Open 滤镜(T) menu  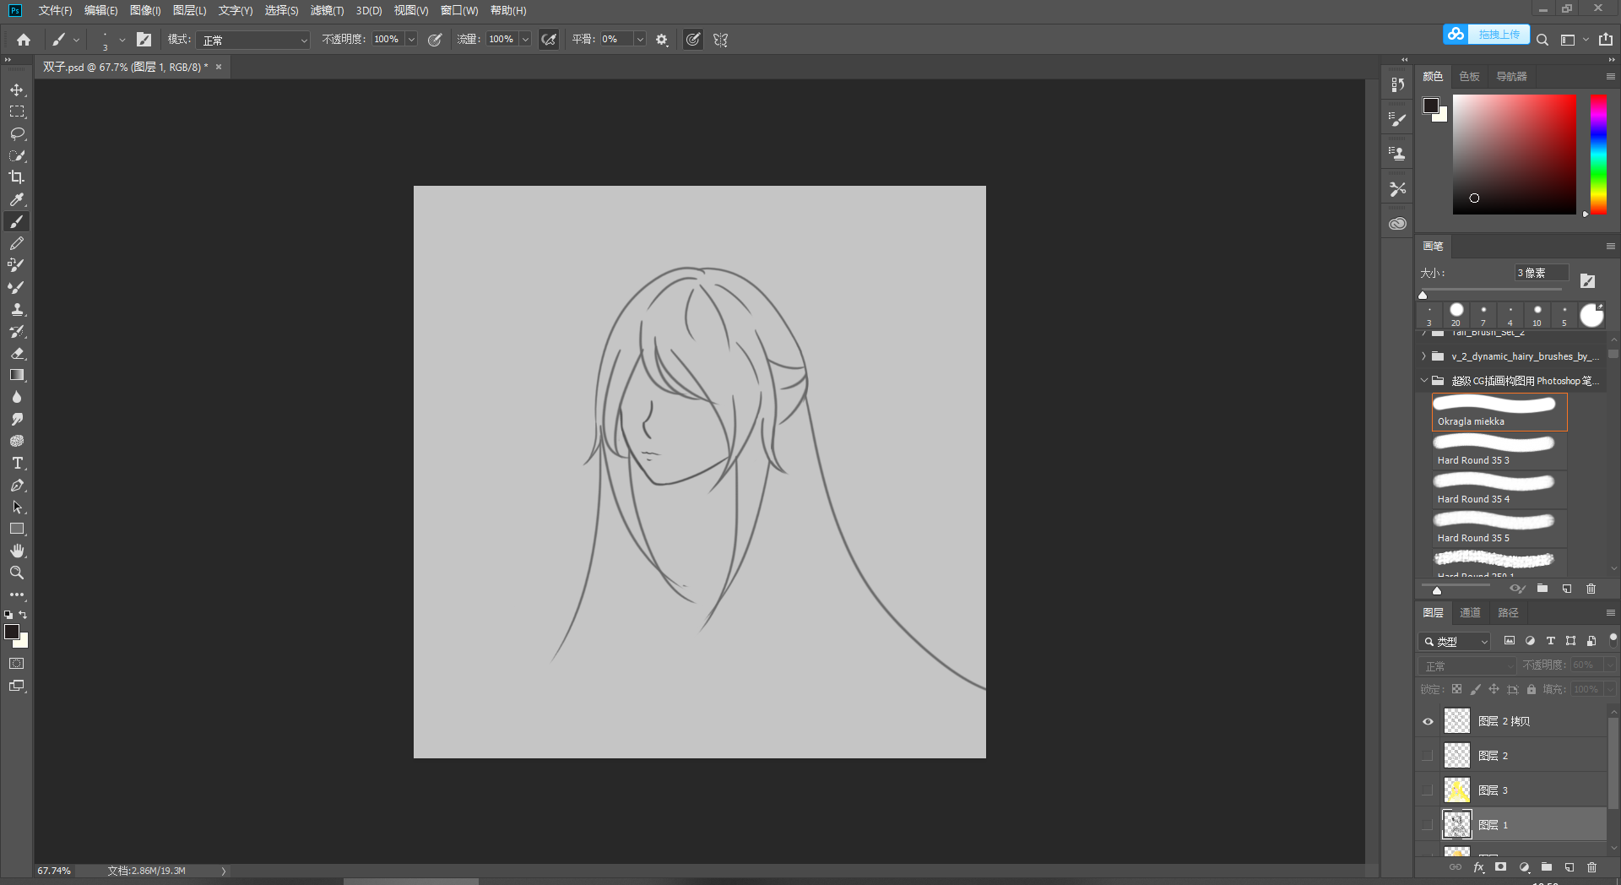(x=327, y=10)
